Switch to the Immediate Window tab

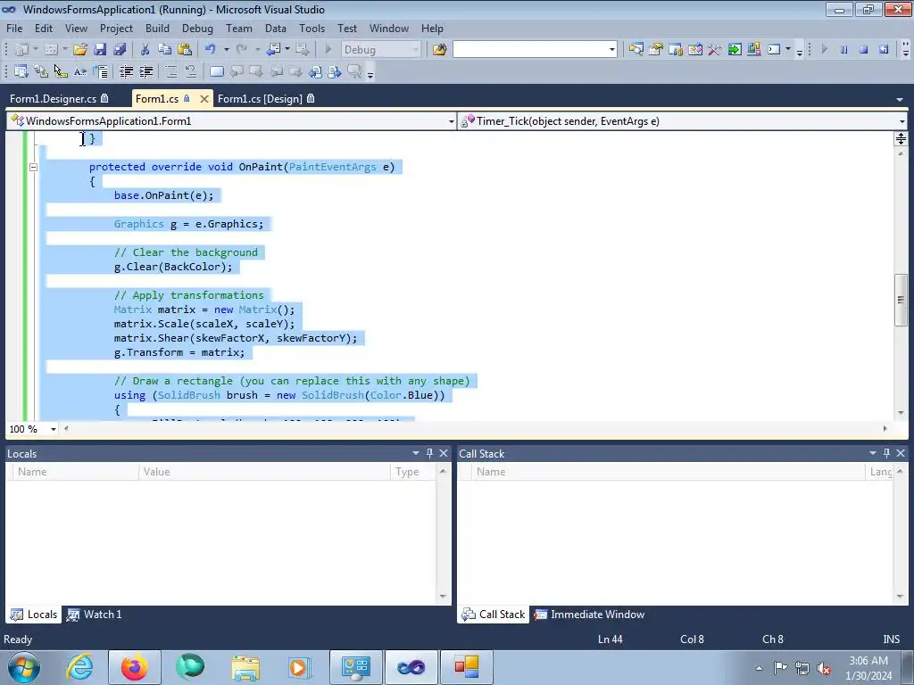(x=589, y=615)
